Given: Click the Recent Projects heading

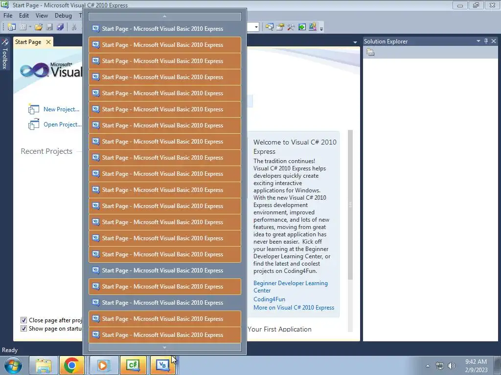Looking at the screenshot, I should click(x=46, y=151).
